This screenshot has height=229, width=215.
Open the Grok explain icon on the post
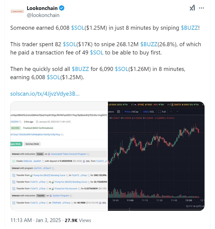[192, 8]
